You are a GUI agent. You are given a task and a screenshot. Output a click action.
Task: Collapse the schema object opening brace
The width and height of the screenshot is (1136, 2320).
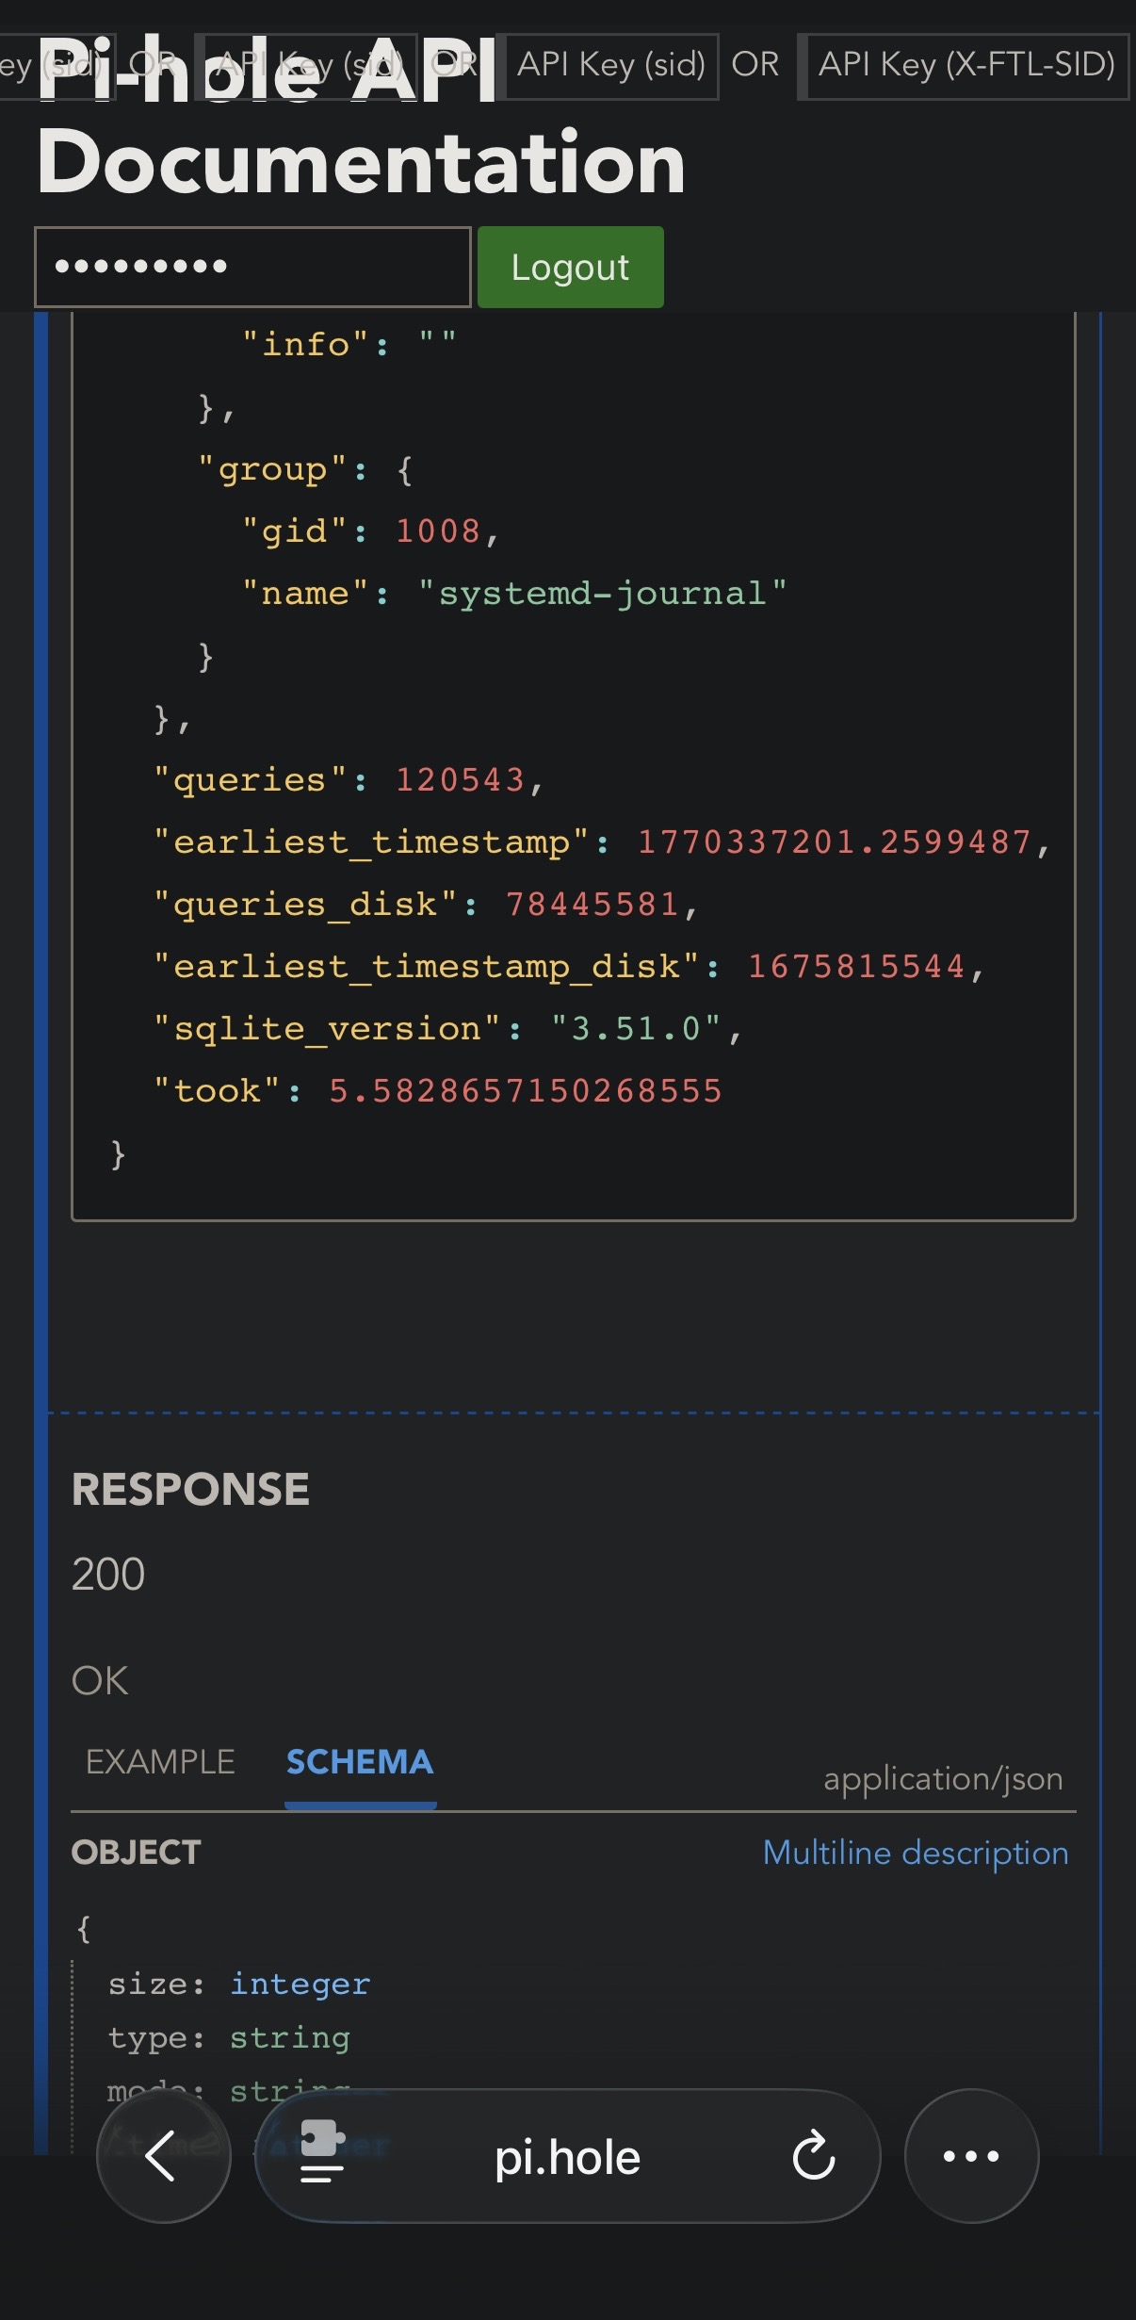pos(84,1928)
